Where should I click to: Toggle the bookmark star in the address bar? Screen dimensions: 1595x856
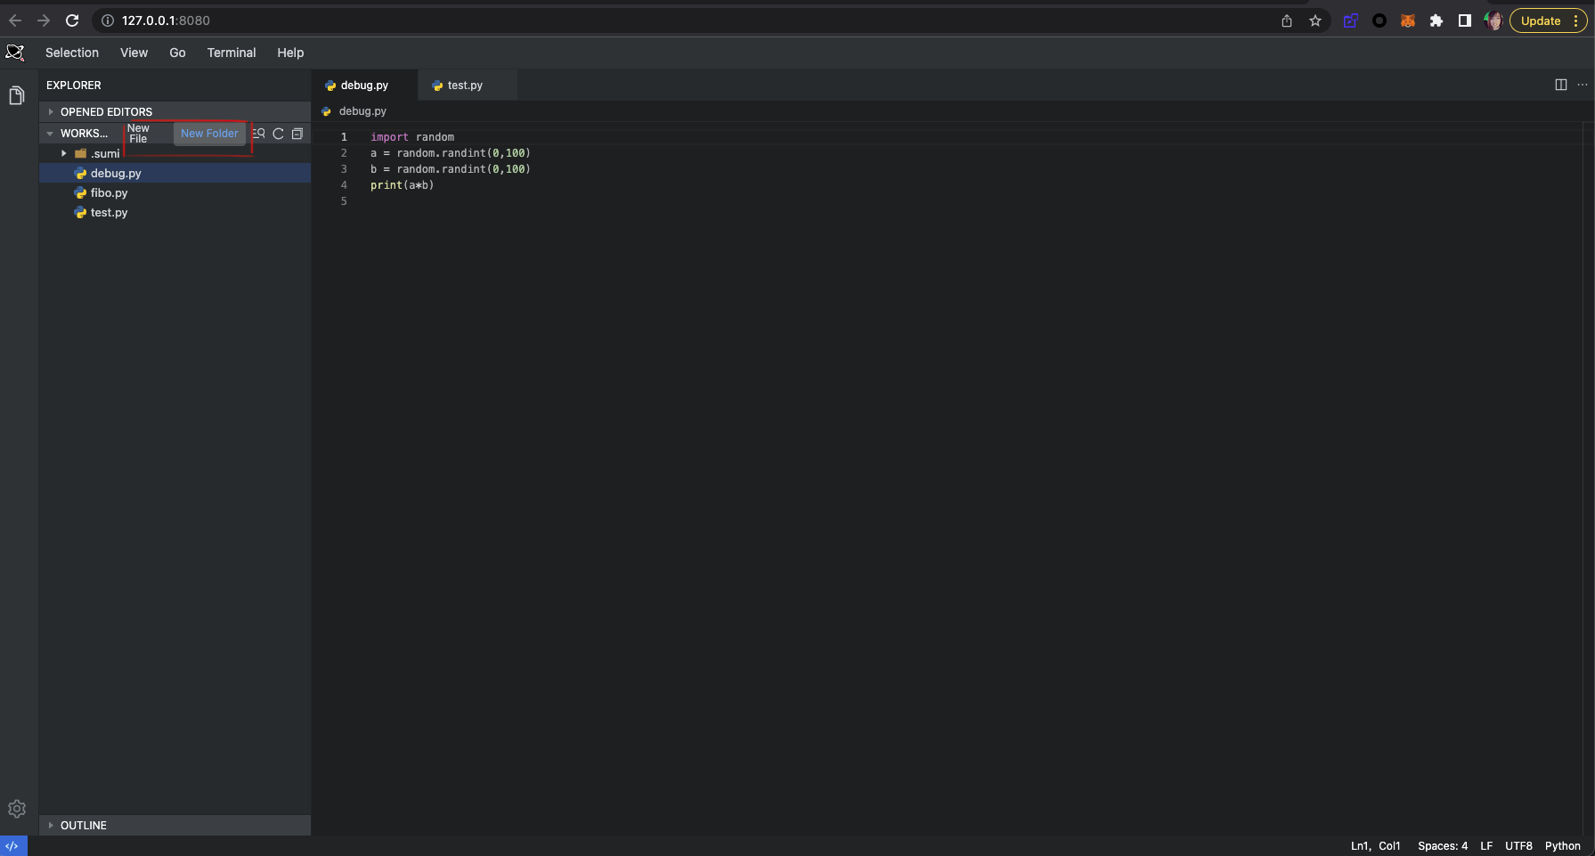point(1315,20)
